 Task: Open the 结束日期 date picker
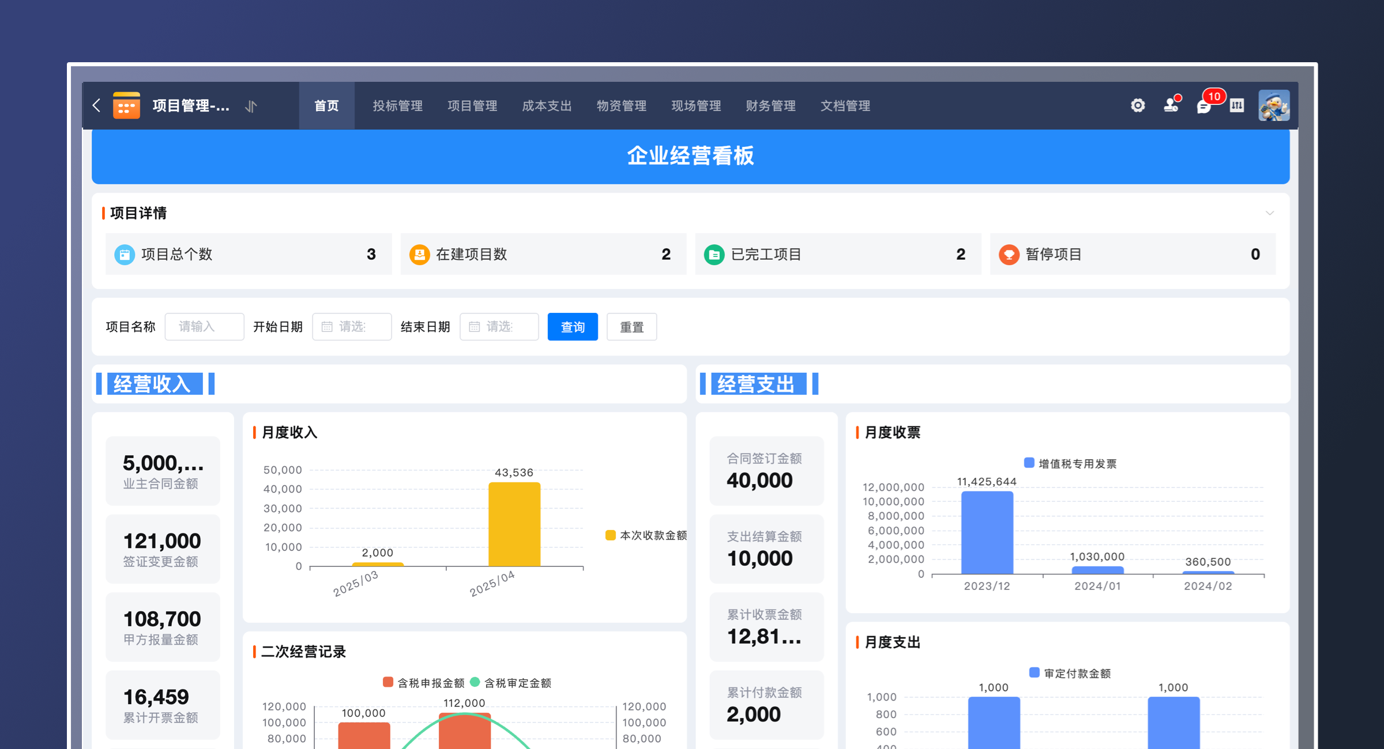tap(499, 327)
